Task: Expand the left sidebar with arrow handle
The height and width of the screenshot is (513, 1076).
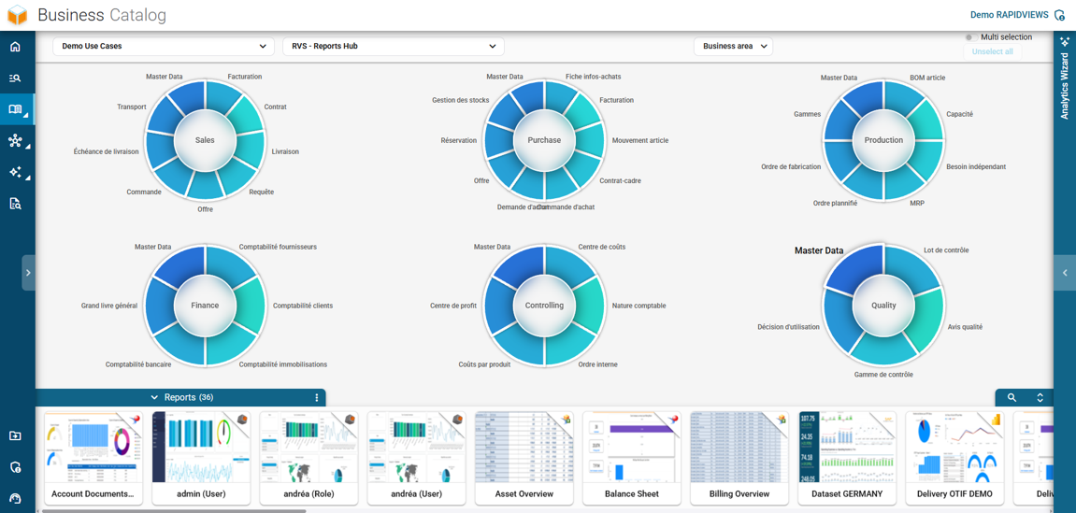Action: 28,273
